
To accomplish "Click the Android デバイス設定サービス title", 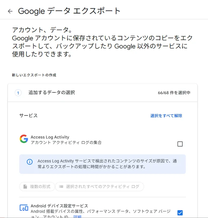I will 59,206.
